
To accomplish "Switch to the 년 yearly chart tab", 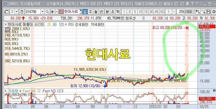I will [x=101, y=12].
